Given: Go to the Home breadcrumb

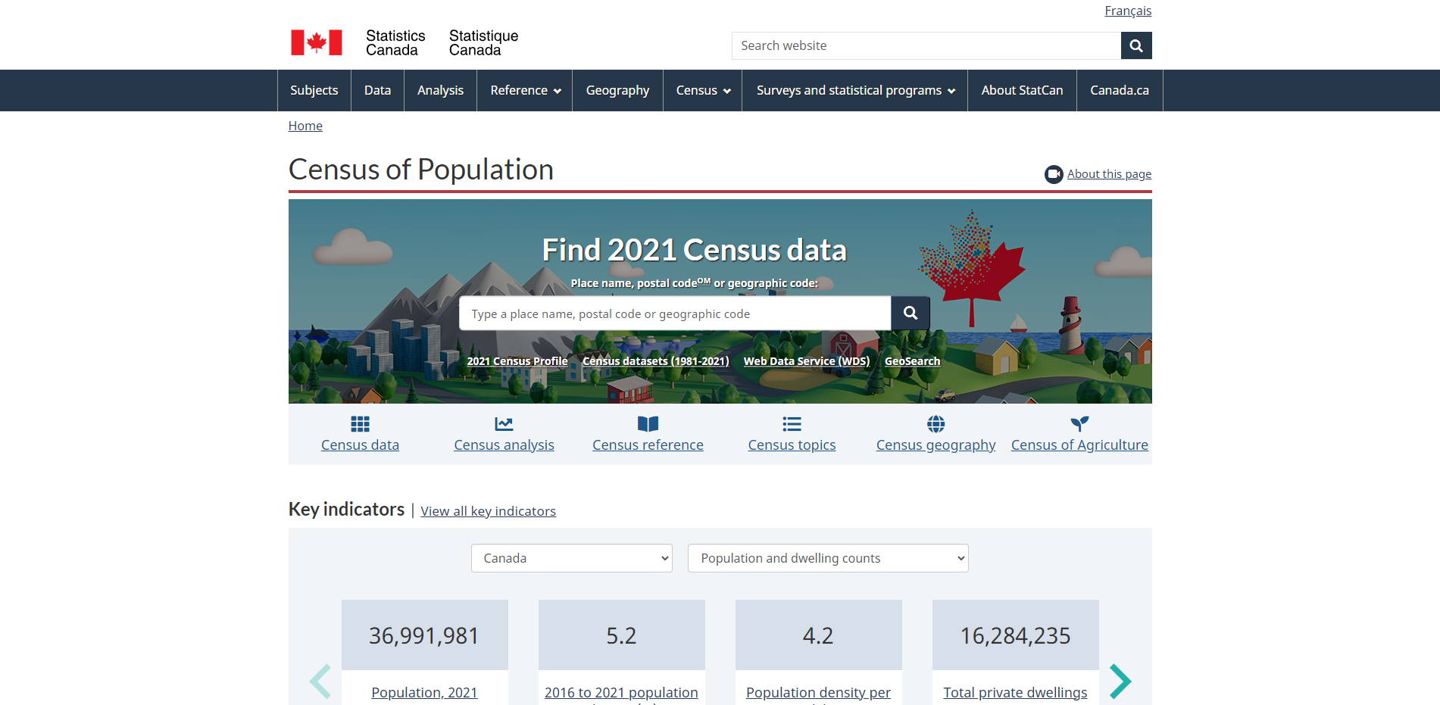Looking at the screenshot, I should 305,126.
